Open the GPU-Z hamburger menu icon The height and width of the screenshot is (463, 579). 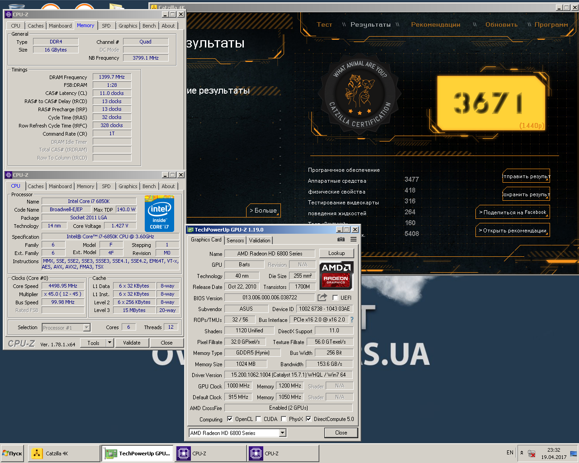pyautogui.click(x=354, y=239)
